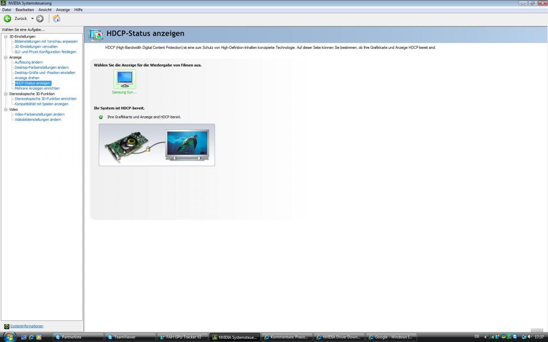Switch to the TeamViewer taskbar button

click(x=130, y=337)
